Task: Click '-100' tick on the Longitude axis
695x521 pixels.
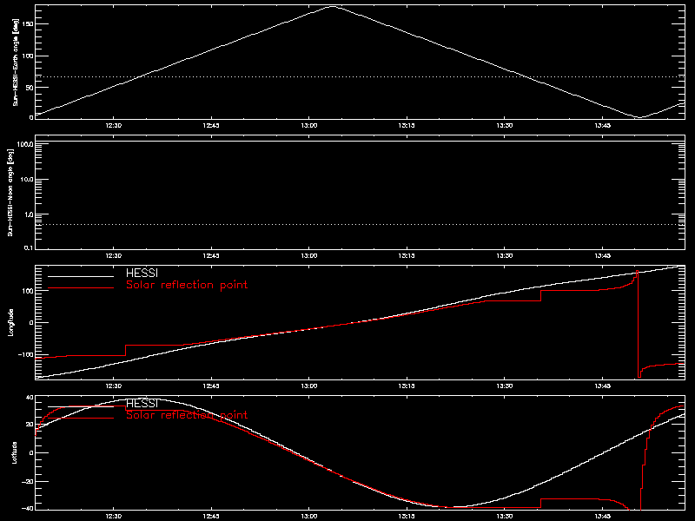Action: pos(26,354)
